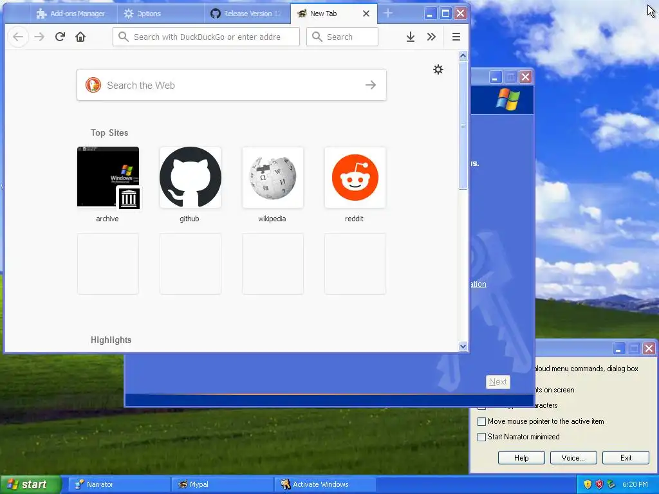659x494 pixels.
Task: Focus the address bar field
Action: [206, 37]
